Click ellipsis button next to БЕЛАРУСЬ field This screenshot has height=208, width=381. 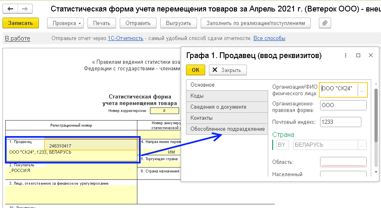(362, 145)
